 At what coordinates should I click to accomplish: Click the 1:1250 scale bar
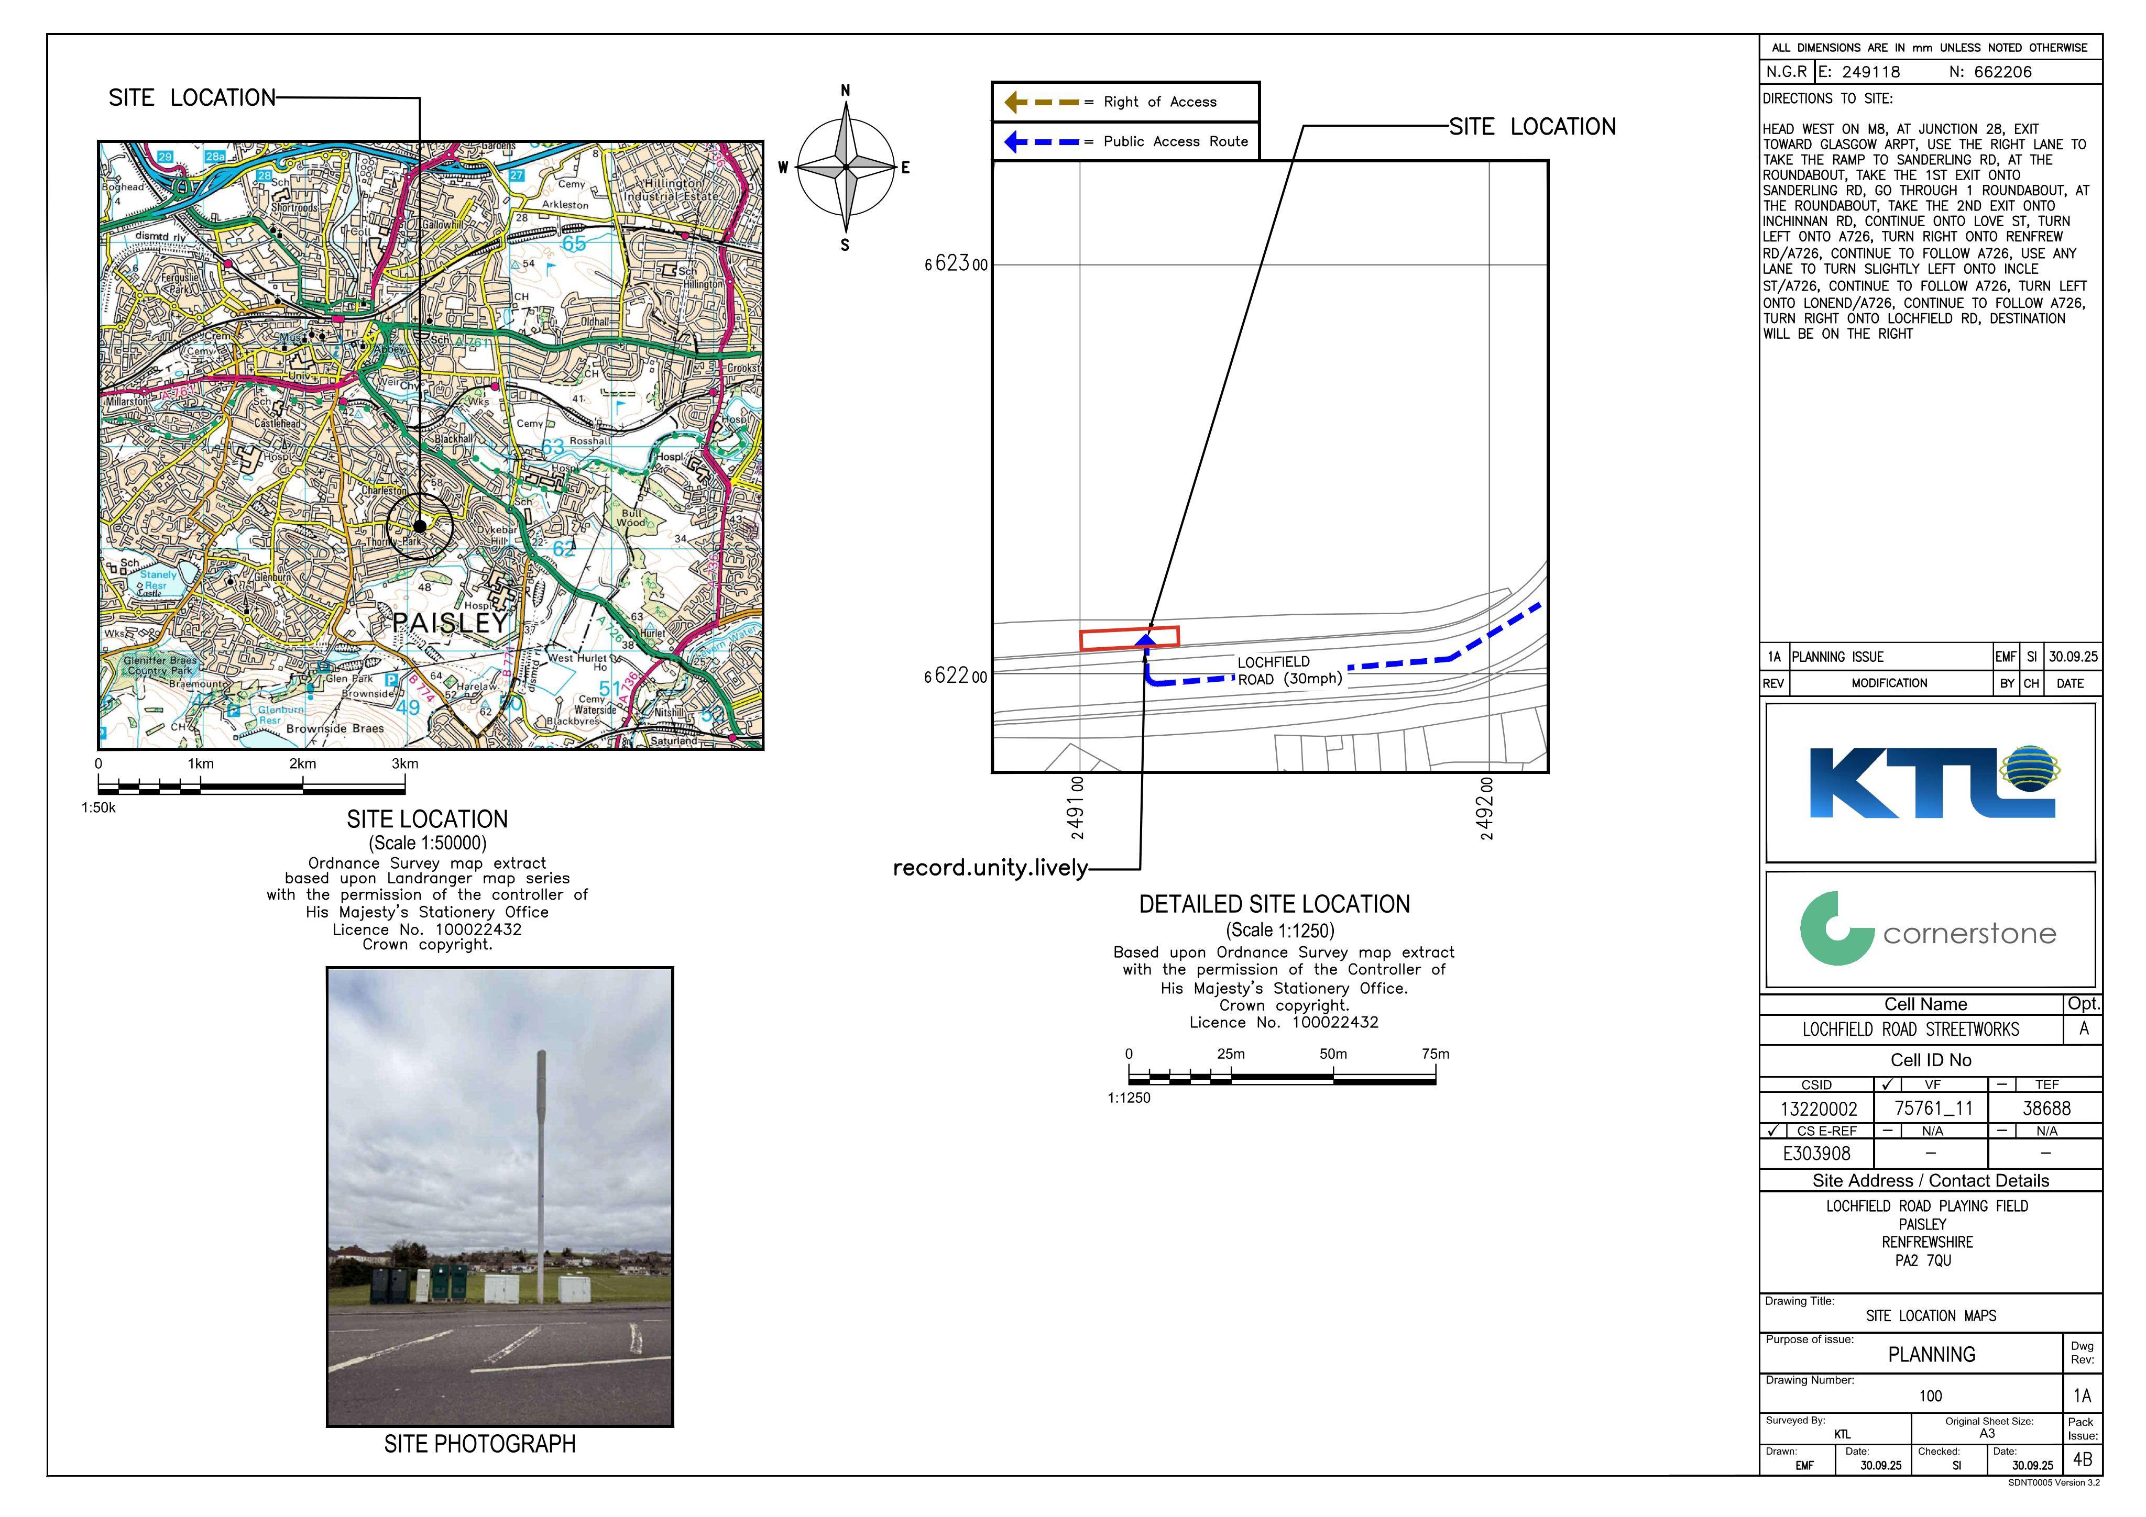click(x=1282, y=1076)
